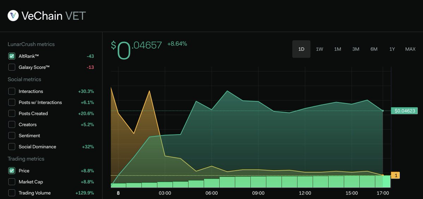
Task: Switch to the 1M time range
Action: point(338,49)
